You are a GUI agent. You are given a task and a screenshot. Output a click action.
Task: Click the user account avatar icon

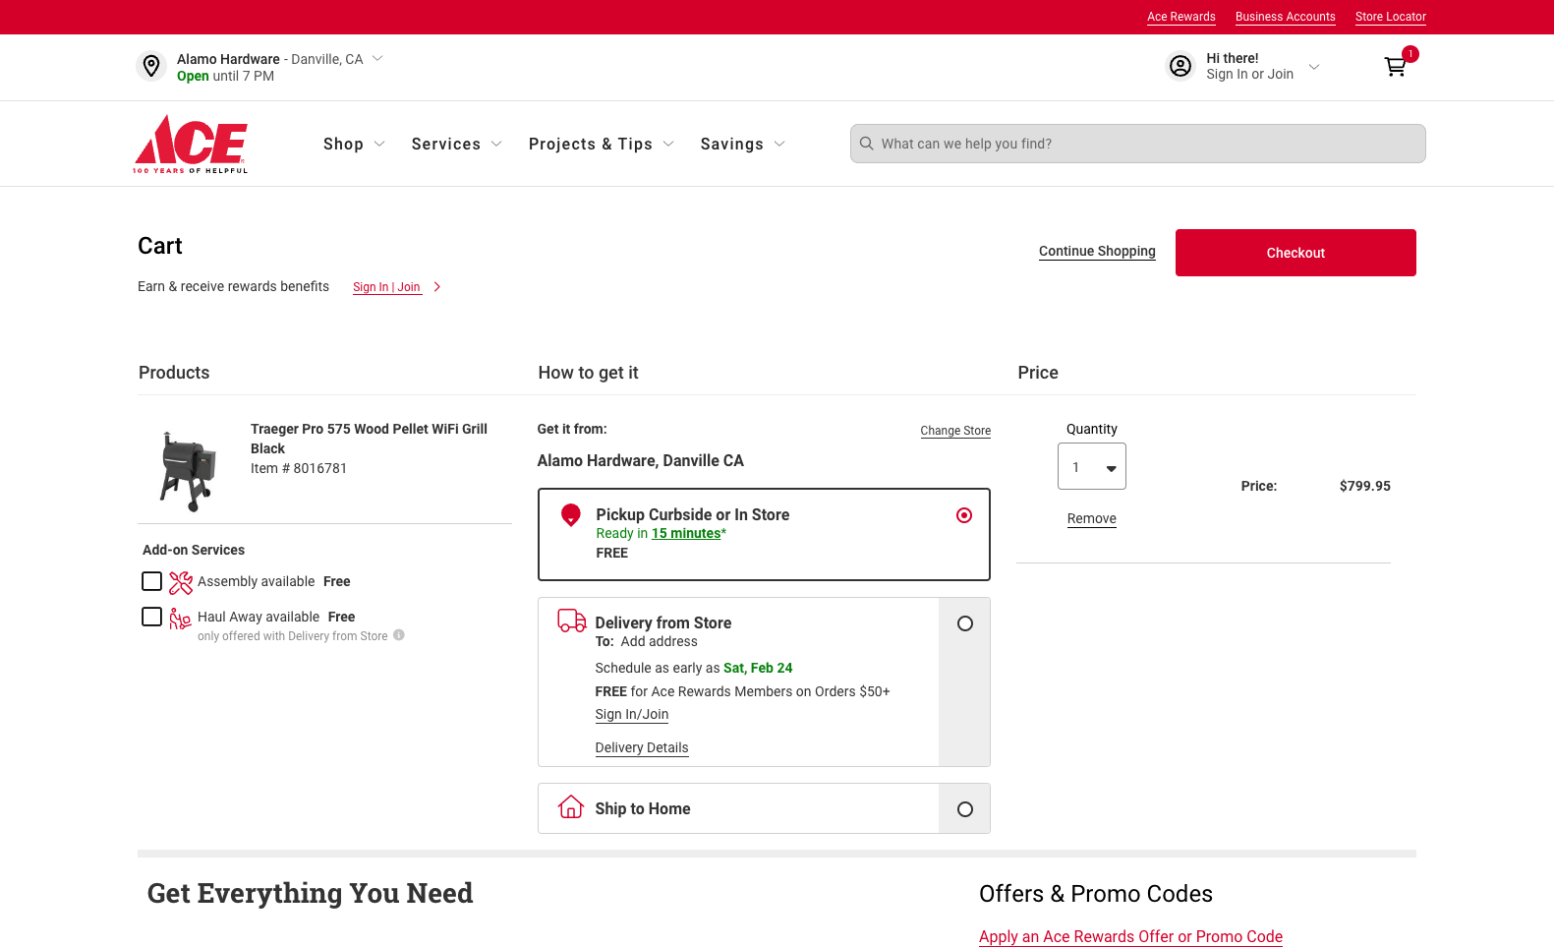point(1180,66)
